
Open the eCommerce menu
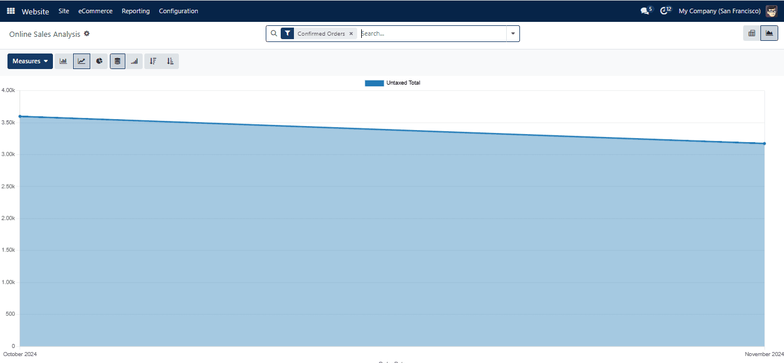[95, 11]
